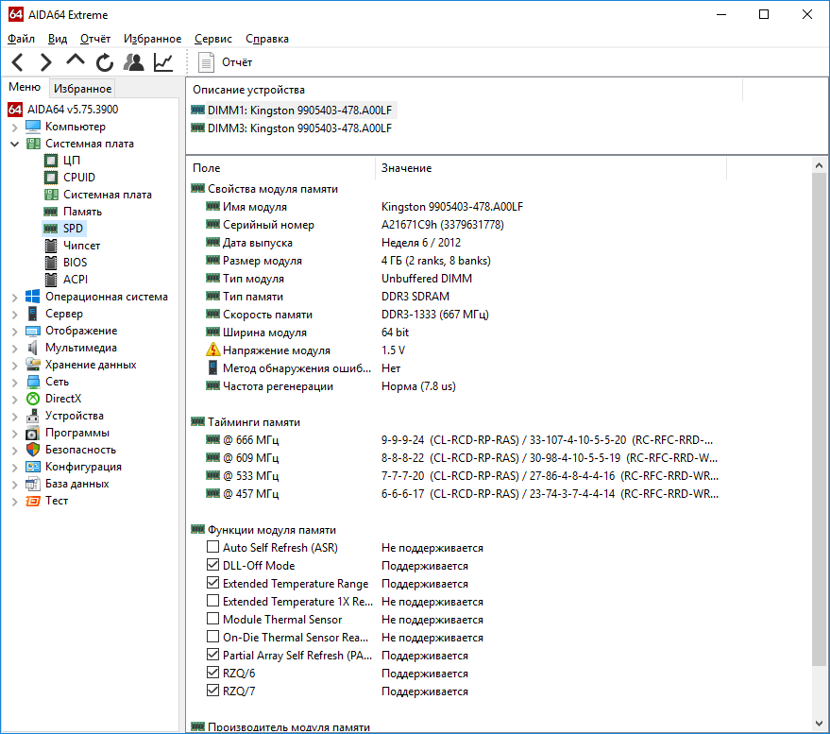Open the Вид menu

click(x=58, y=39)
